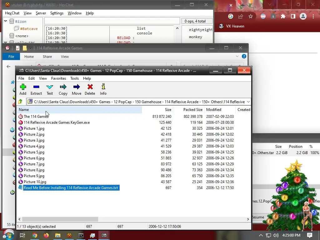Image resolution: width=320 pixels, height=240 pixels.
Task: Open the Info panel in 7-Zip
Action: [x=103, y=89]
